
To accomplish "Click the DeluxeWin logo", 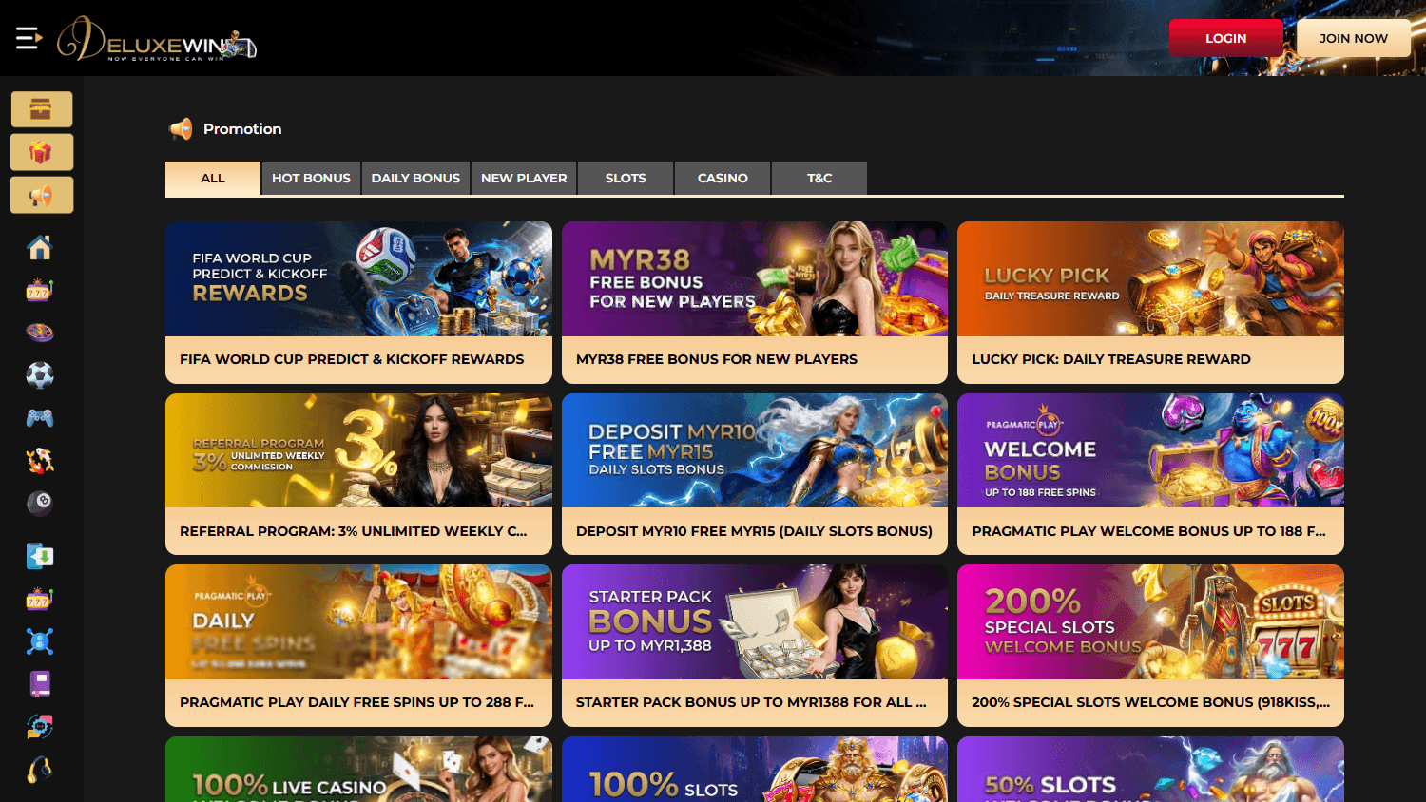I will 157,39.
